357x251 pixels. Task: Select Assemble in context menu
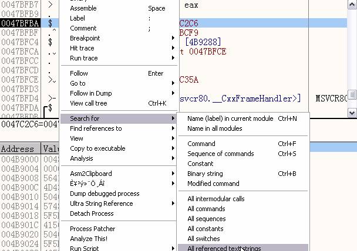(119, 8)
